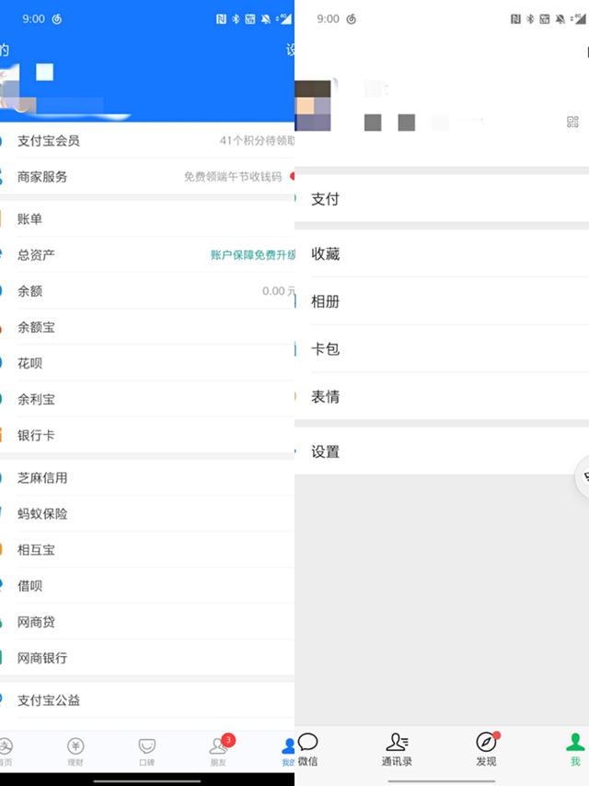Screen dimensions: 589x786
Task: Open 余额宝 row
Action: point(147,327)
